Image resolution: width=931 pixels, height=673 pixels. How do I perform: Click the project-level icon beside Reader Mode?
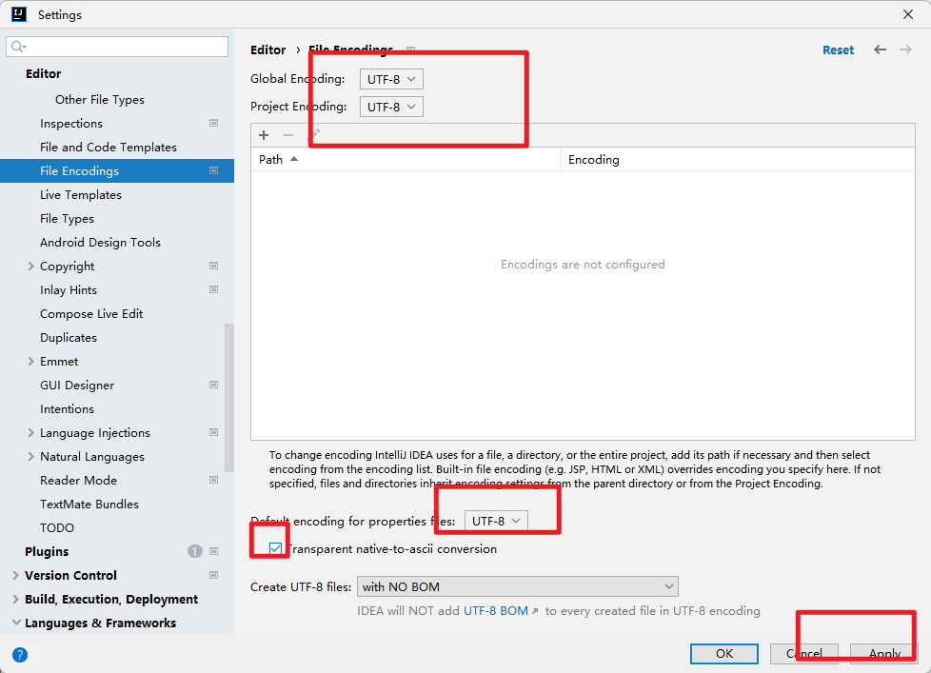tap(214, 480)
